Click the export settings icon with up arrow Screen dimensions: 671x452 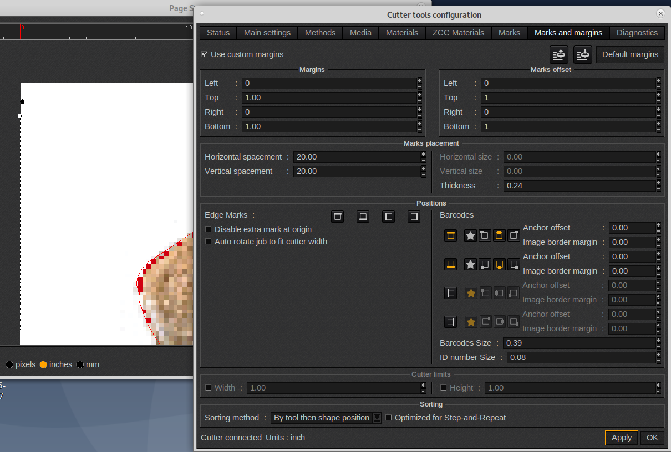pyautogui.click(x=559, y=54)
